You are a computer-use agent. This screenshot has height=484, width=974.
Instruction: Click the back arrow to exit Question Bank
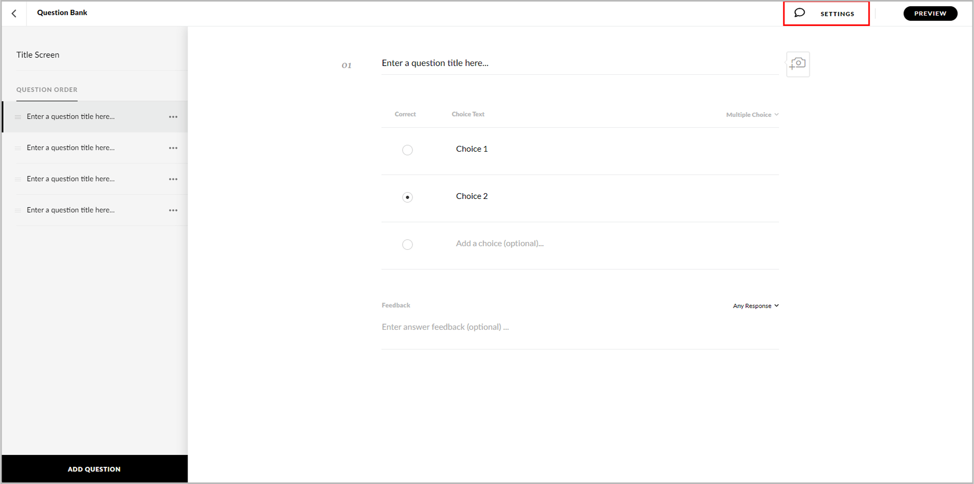click(x=14, y=13)
